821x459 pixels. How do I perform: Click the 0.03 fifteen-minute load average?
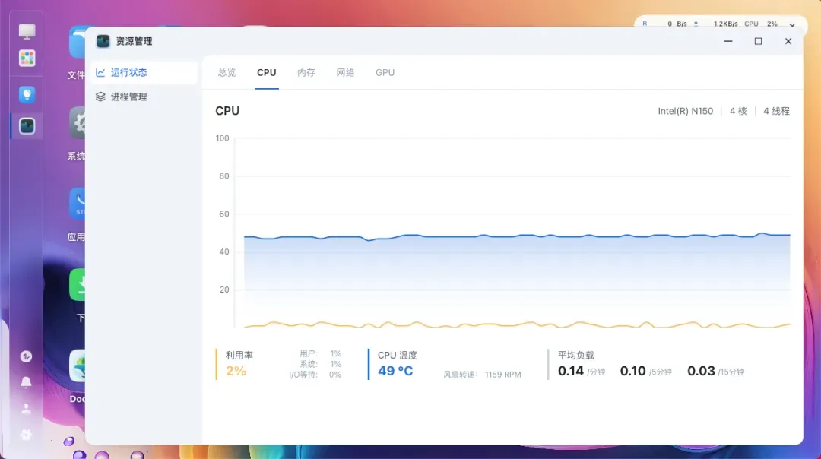pos(701,371)
